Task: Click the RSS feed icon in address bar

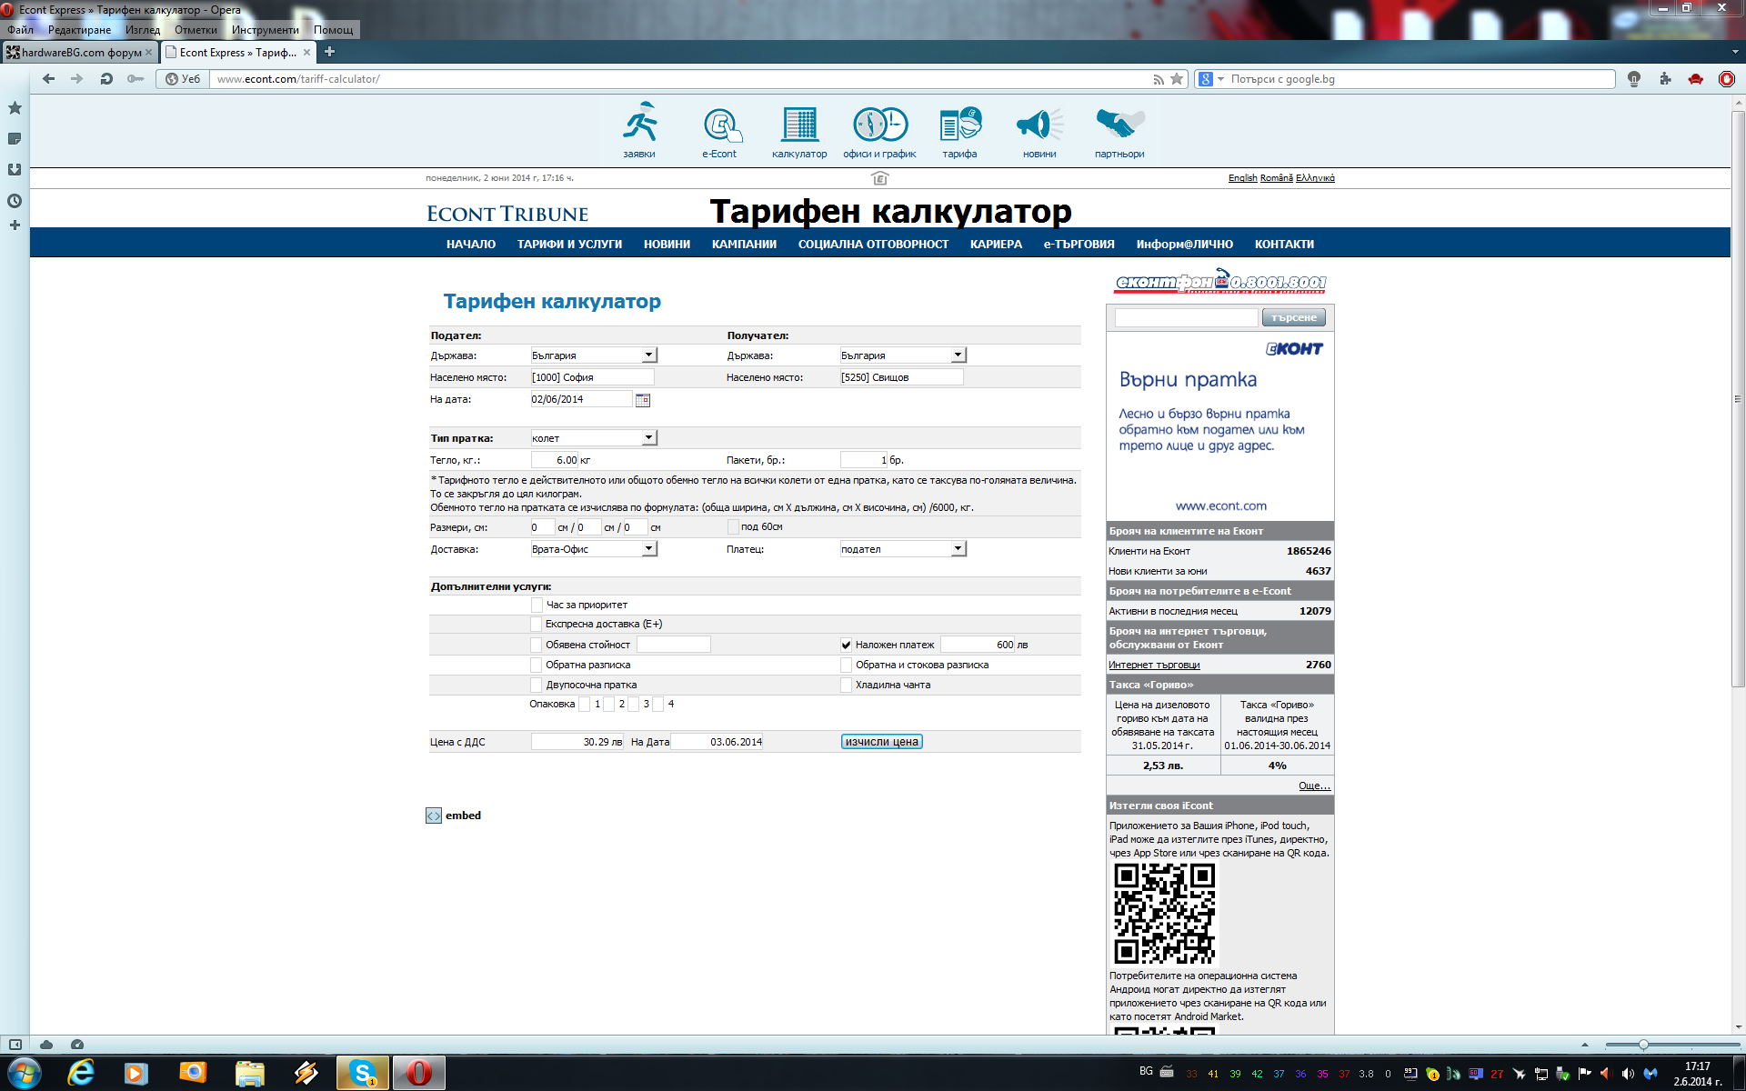Action: (x=1158, y=80)
